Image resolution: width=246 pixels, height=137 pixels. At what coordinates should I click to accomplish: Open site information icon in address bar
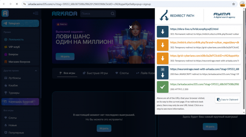24,4
